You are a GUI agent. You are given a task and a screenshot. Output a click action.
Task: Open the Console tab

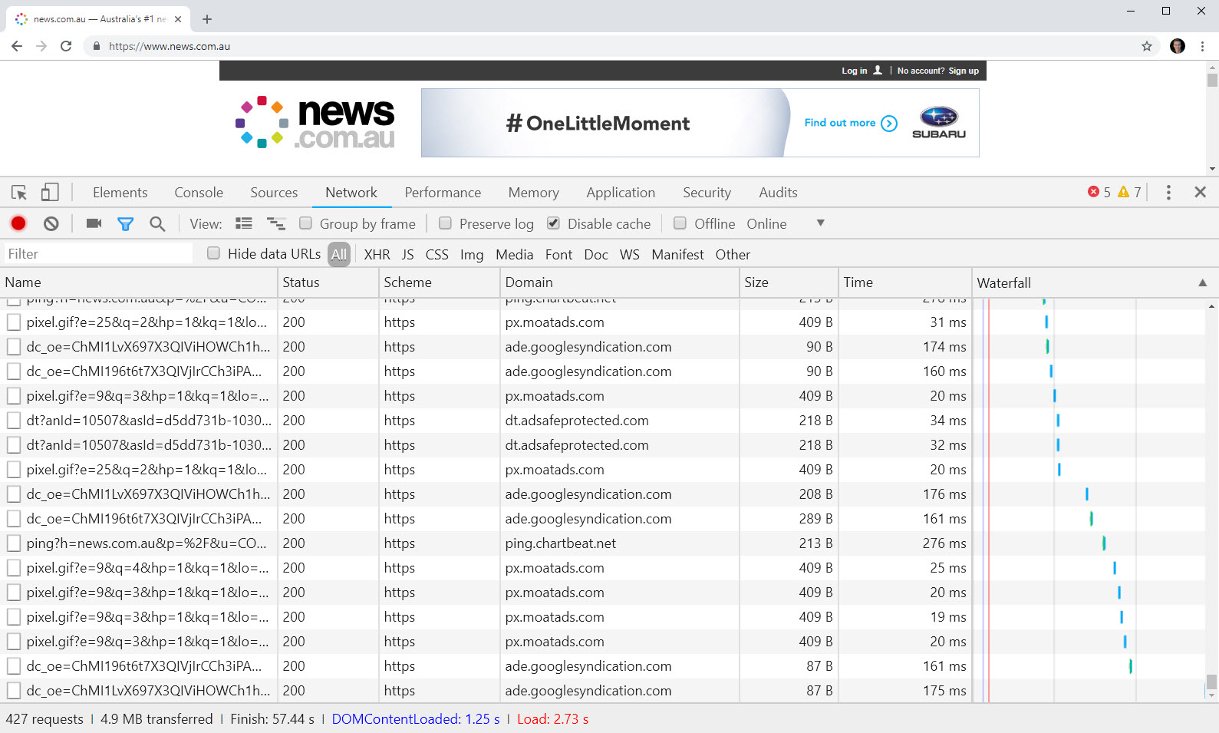pos(199,193)
